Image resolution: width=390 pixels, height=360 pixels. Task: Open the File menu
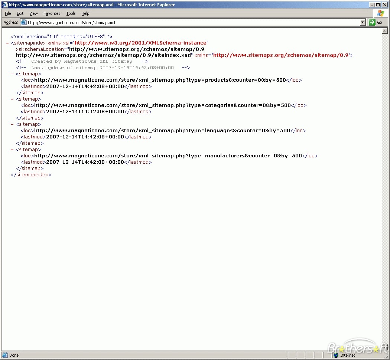tap(8, 13)
